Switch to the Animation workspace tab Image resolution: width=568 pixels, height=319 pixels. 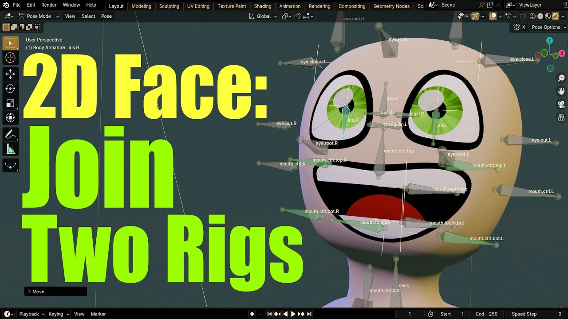(x=290, y=6)
